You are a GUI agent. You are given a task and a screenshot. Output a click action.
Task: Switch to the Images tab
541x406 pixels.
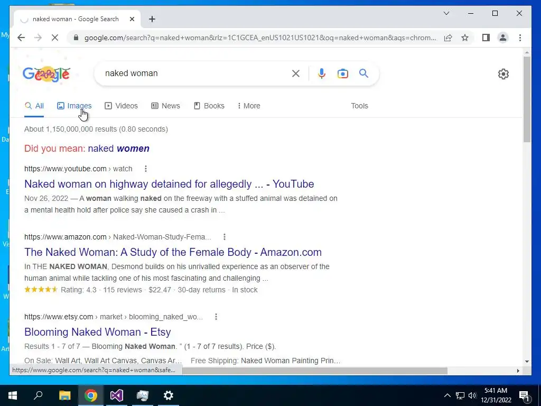pos(74,106)
